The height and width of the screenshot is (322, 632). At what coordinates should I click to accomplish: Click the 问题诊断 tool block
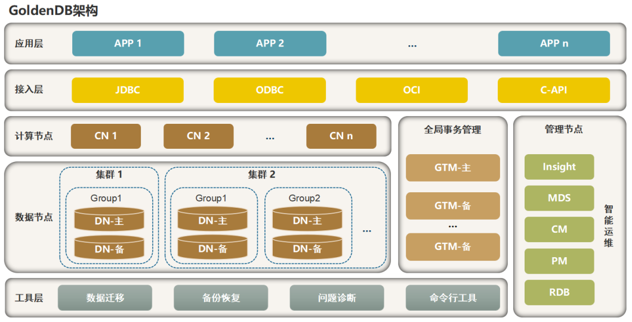[x=337, y=298]
